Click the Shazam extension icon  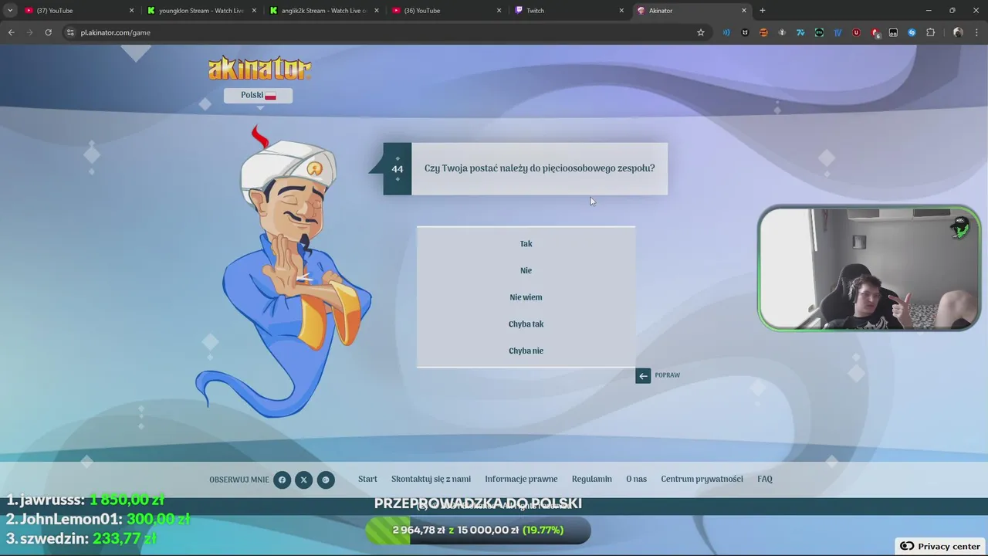tap(912, 32)
